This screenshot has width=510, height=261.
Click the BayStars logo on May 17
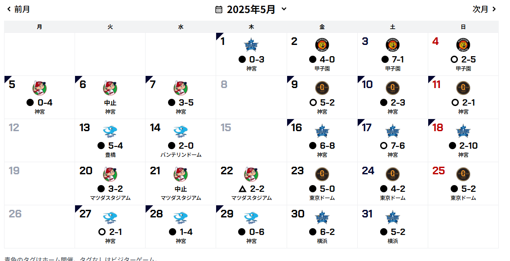tap(393, 131)
